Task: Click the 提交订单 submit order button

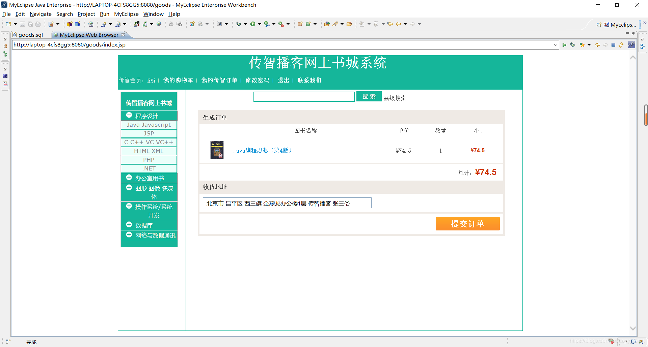Action: [468, 224]
